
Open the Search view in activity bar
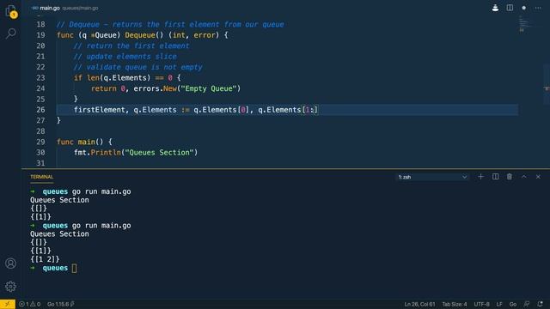[x=11, y=33]
